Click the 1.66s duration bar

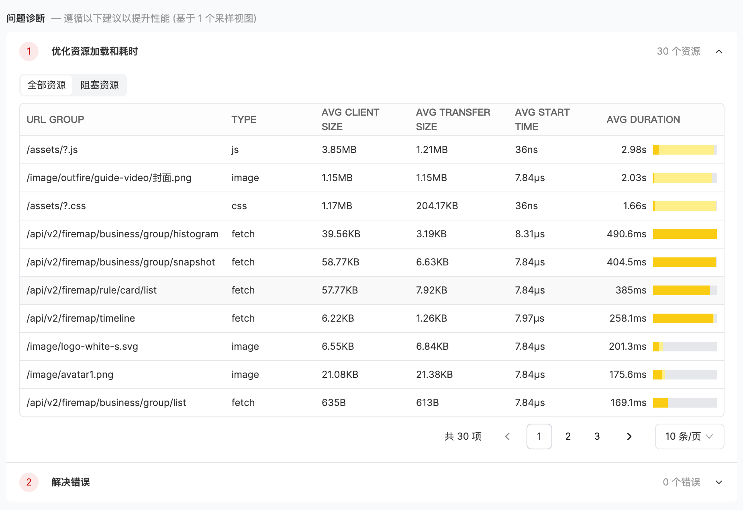click(x=685, y=206)
